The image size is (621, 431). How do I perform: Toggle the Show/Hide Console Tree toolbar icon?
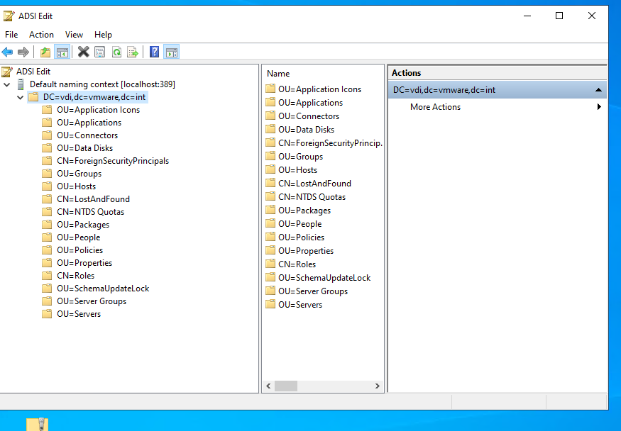[62, 52]
